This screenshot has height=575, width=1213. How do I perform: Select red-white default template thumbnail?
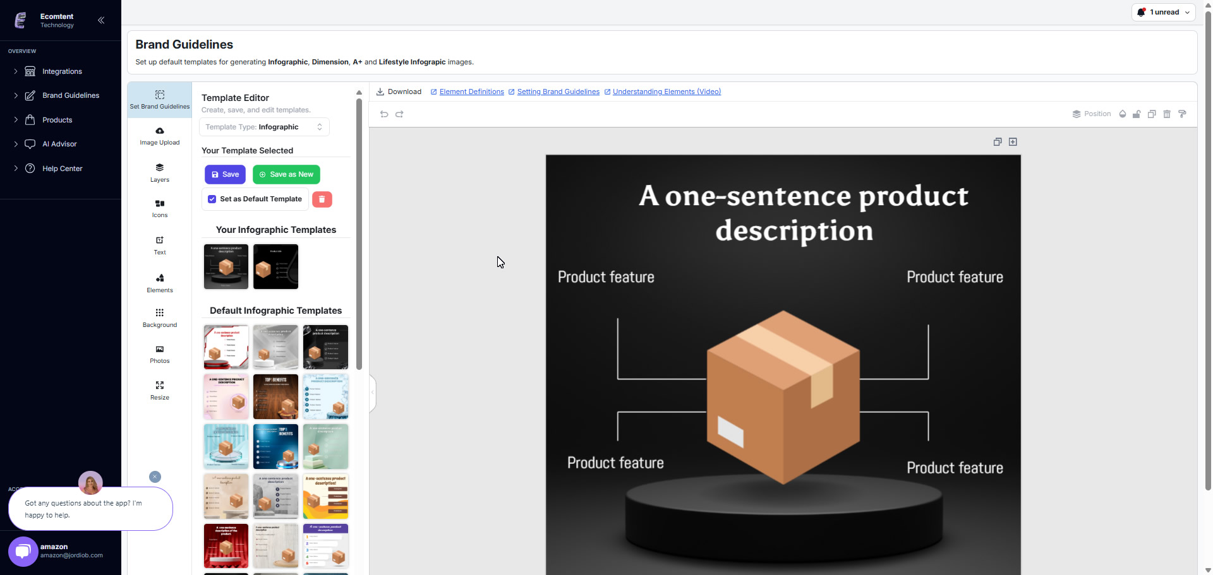pyautogui.click(x=226, y=347)
